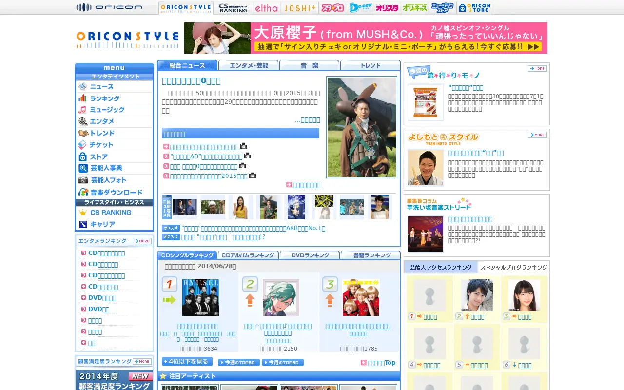Click the blue icon beside キャリア

click(83, 224)
